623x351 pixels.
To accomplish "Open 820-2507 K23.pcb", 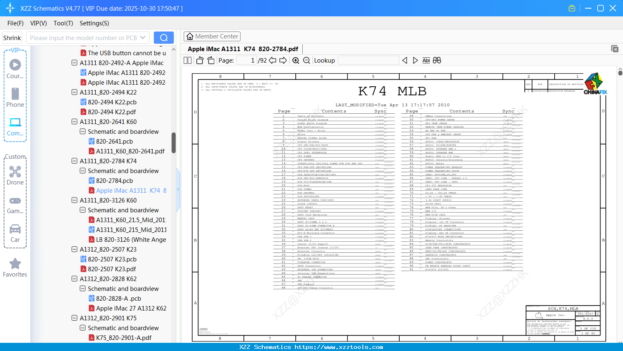I will 112,259.
